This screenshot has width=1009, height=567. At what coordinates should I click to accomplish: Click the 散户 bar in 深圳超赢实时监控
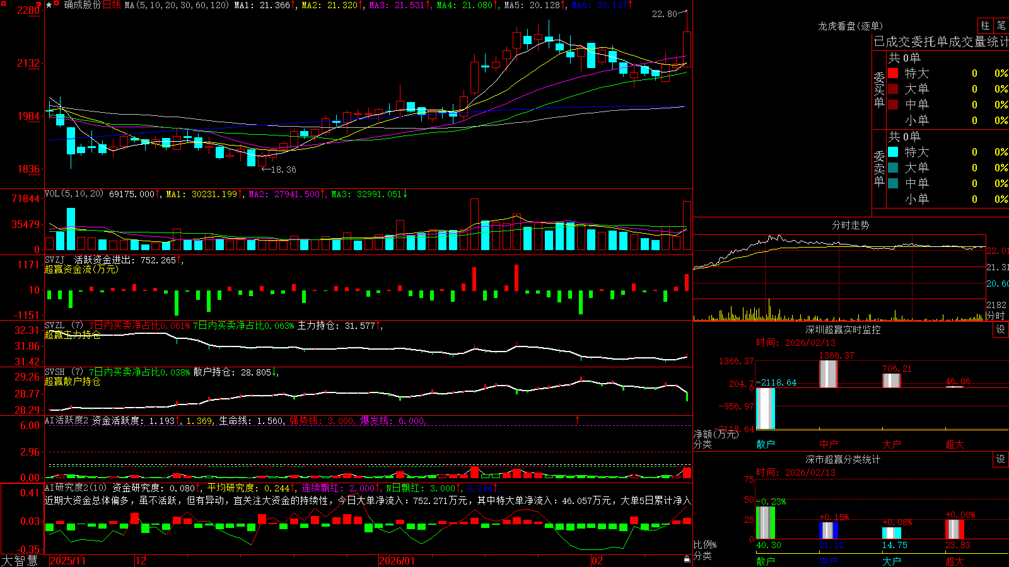click(x=765, y=408)
